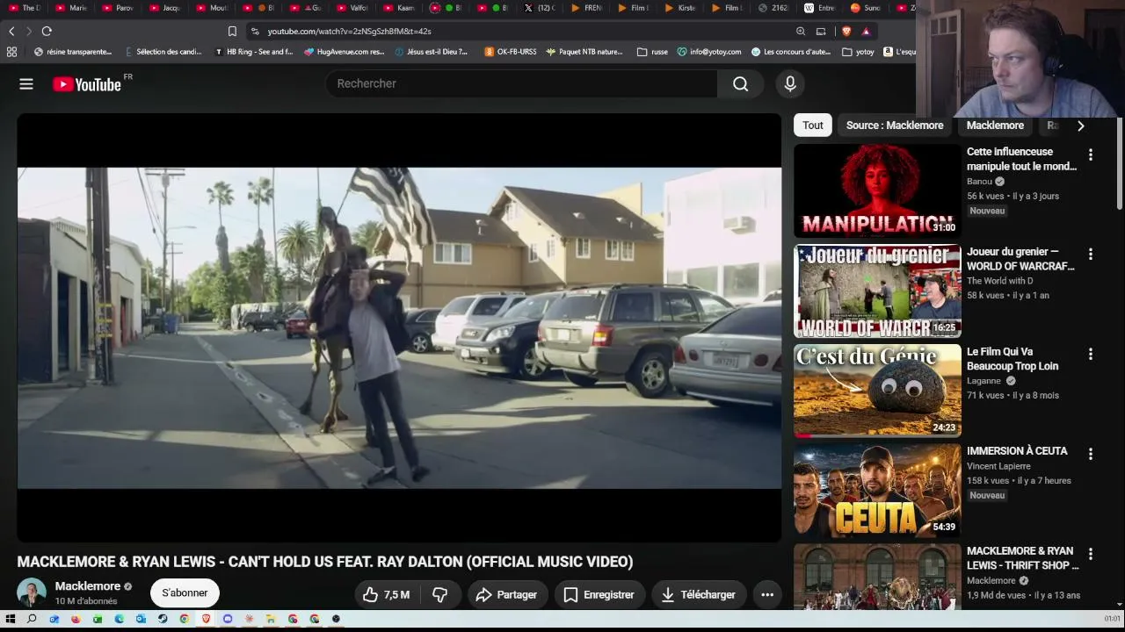Select the Tout filter chip
1125x632 pixels.
point(813,126)
